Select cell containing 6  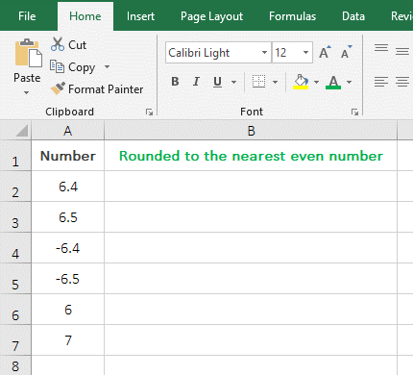(x=68, y=310)
